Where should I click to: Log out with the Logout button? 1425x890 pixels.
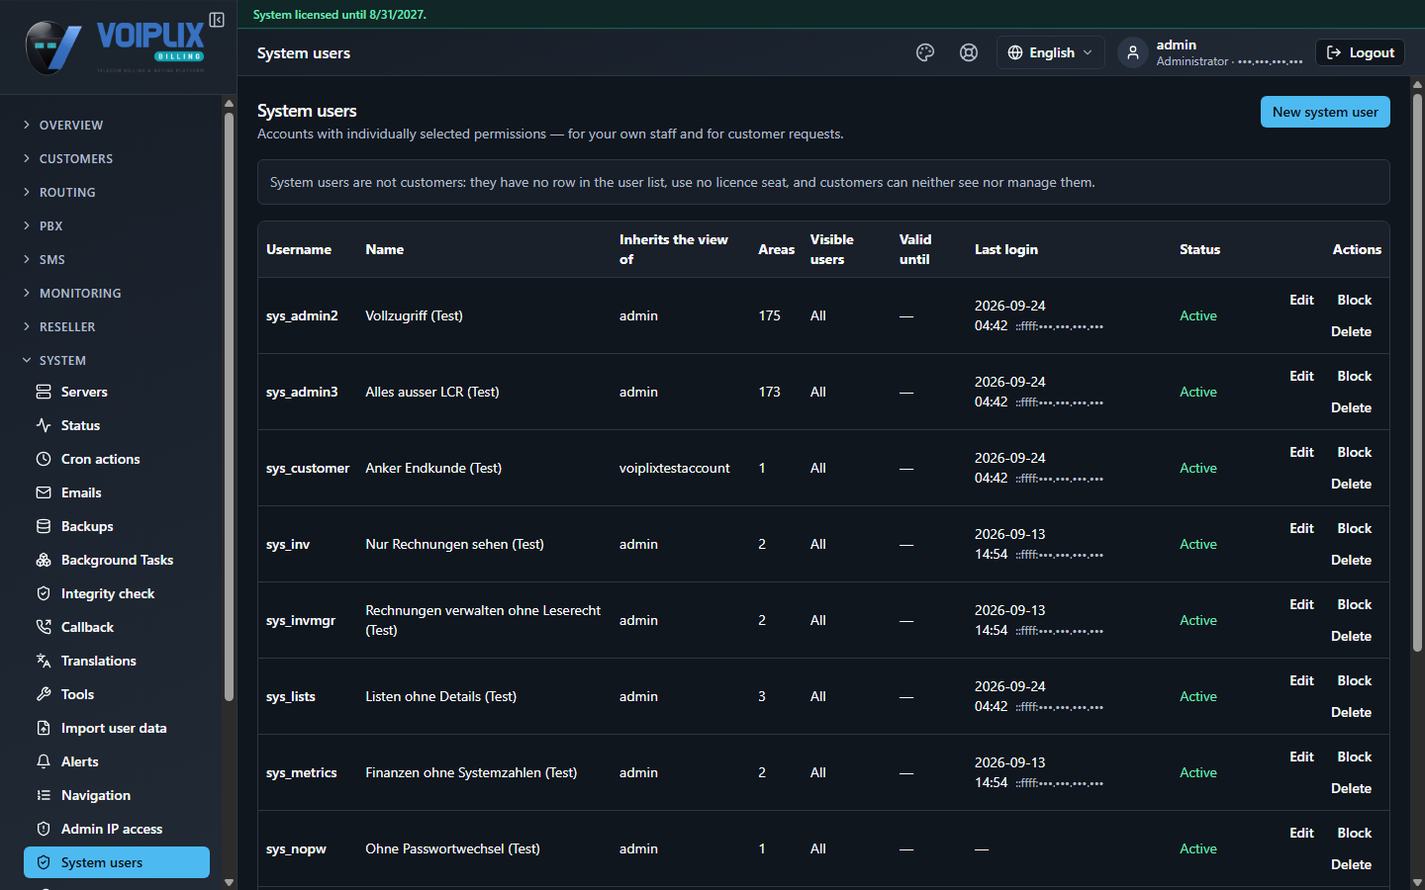[1360, 52]
